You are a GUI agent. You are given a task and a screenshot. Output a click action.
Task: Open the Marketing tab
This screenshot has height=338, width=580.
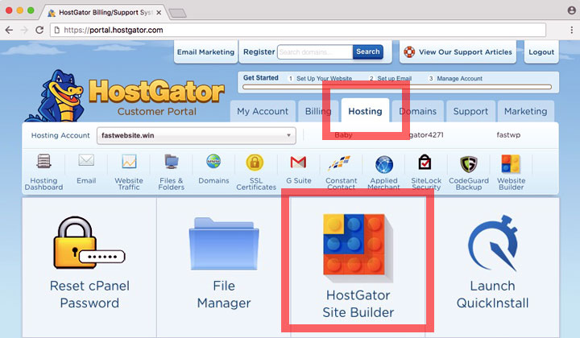click(x=525, y=111)
